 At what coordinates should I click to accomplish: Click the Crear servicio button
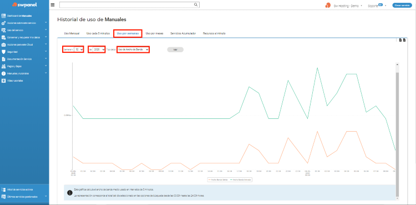tap(402, 6)
